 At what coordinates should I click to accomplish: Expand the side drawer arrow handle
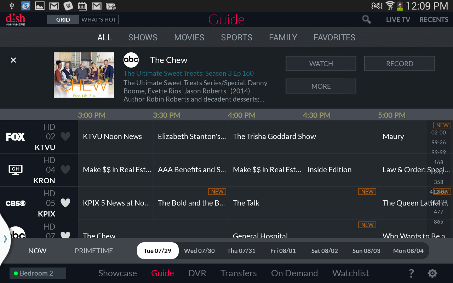pos(5,239)
